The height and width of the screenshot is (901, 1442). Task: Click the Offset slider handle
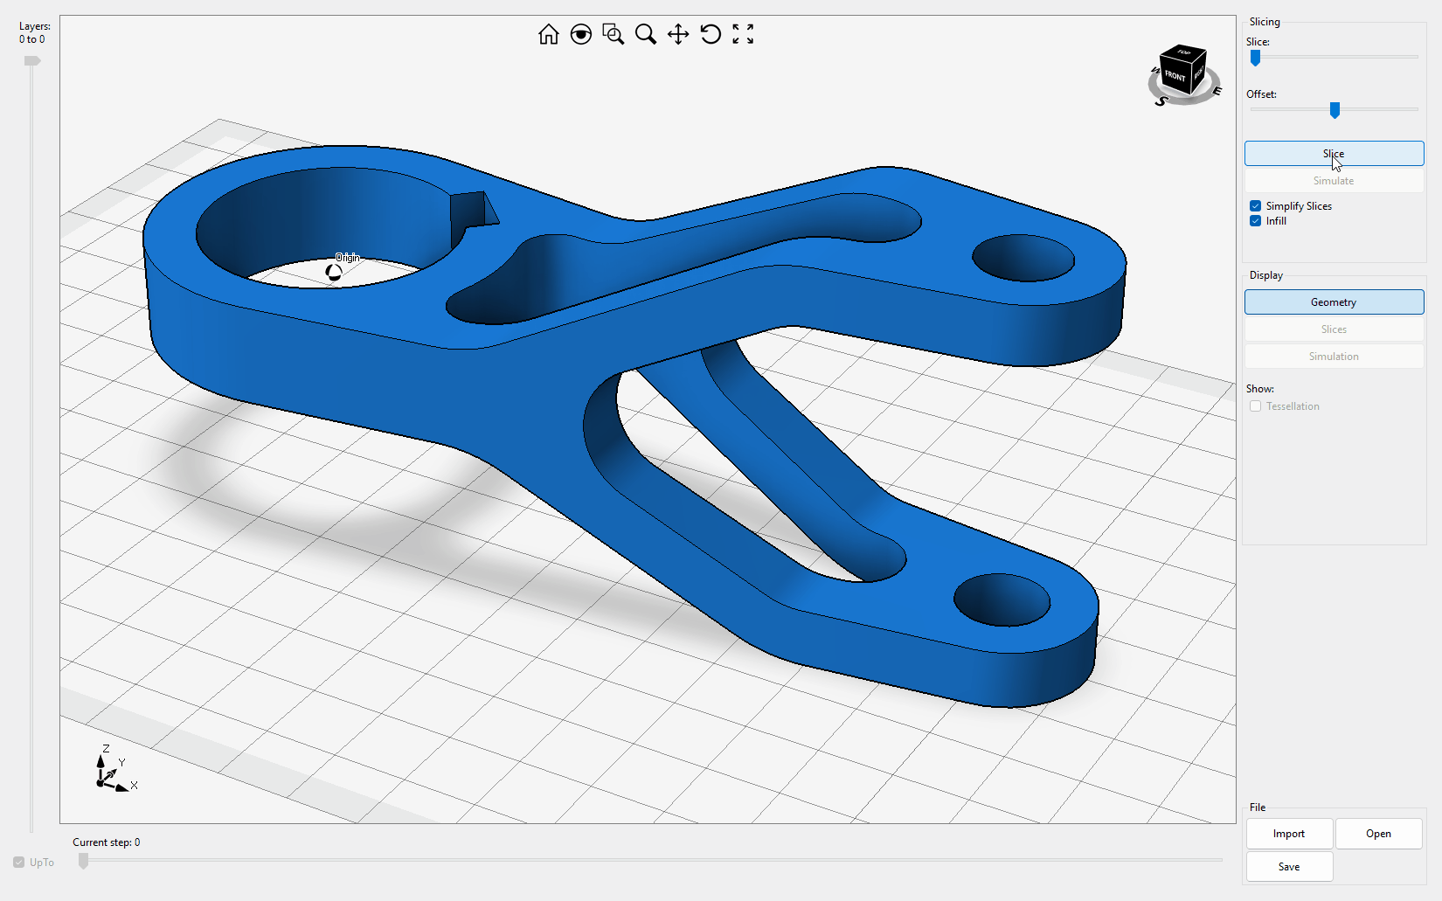coord(1335,110)
